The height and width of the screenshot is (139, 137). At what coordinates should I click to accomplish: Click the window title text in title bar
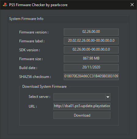38,5
